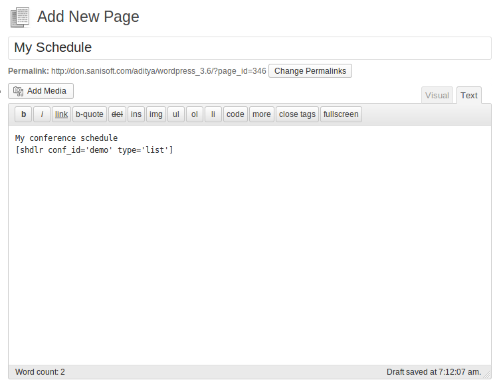The image size is (499, 386).
Task: Insert a hyperlink using the link button
Action: pos(61,114)
